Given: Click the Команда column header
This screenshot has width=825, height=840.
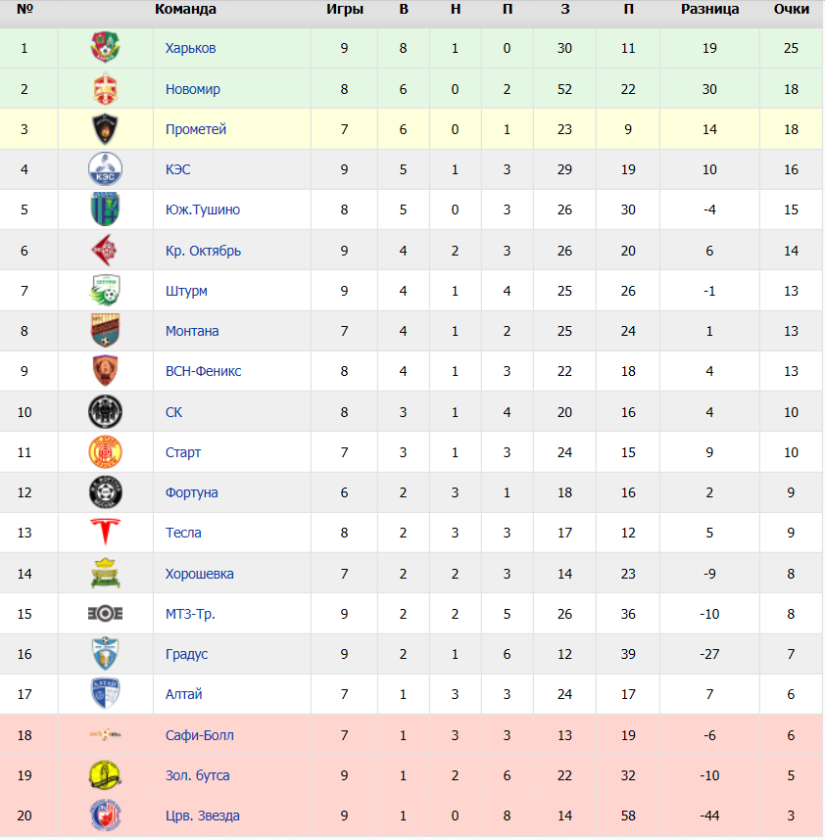Looking at the screenshot, I should pos(185,9).
